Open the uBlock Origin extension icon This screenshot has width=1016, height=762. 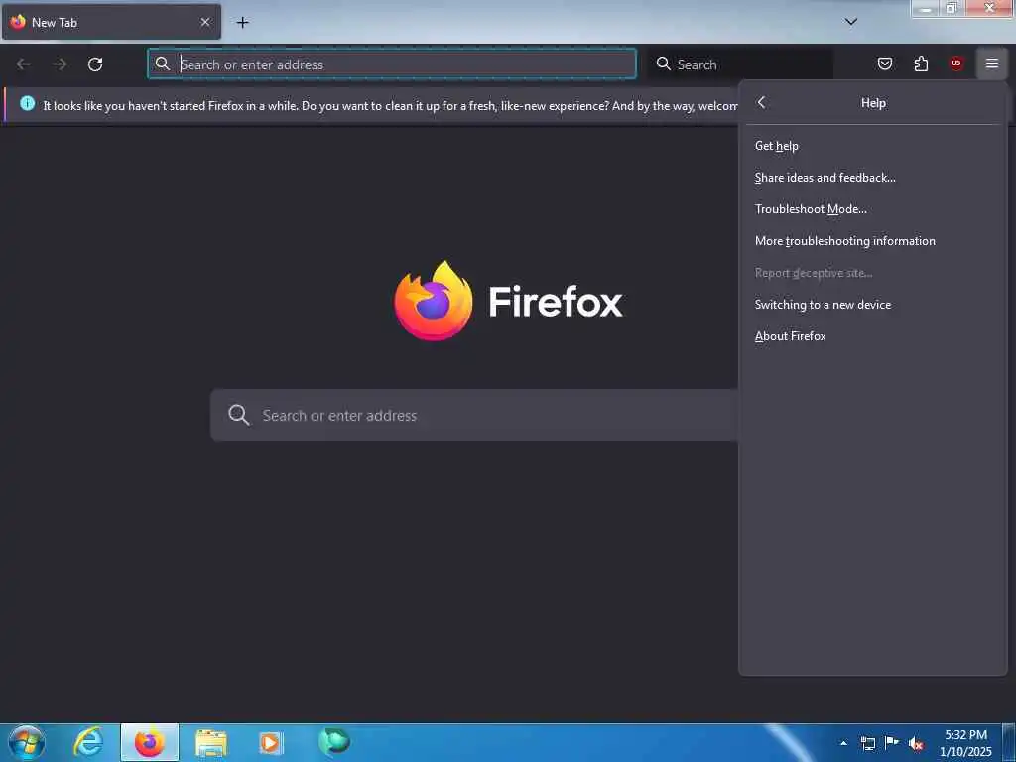click(955, 63)
